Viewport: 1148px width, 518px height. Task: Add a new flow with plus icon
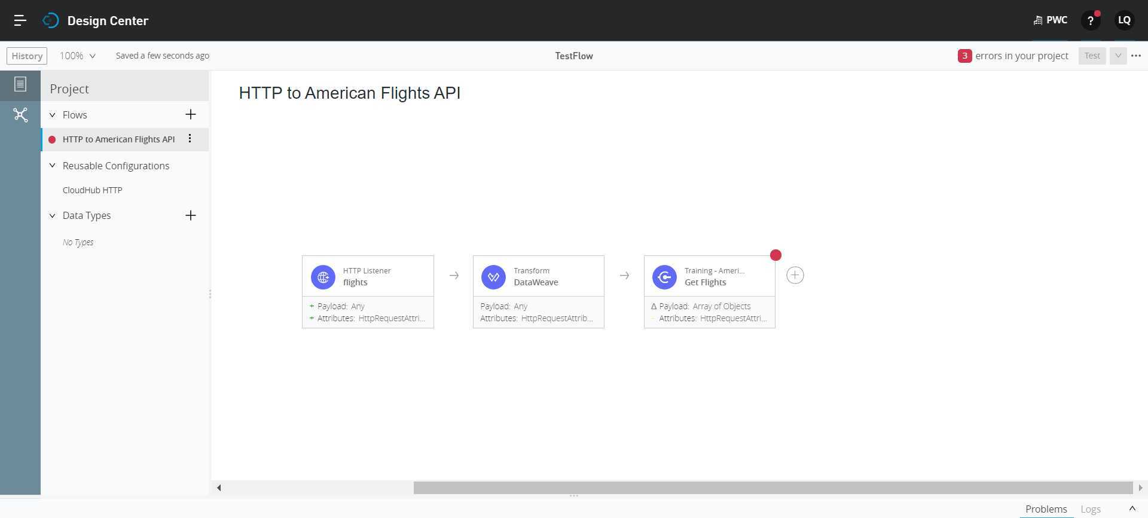point(191,114)
